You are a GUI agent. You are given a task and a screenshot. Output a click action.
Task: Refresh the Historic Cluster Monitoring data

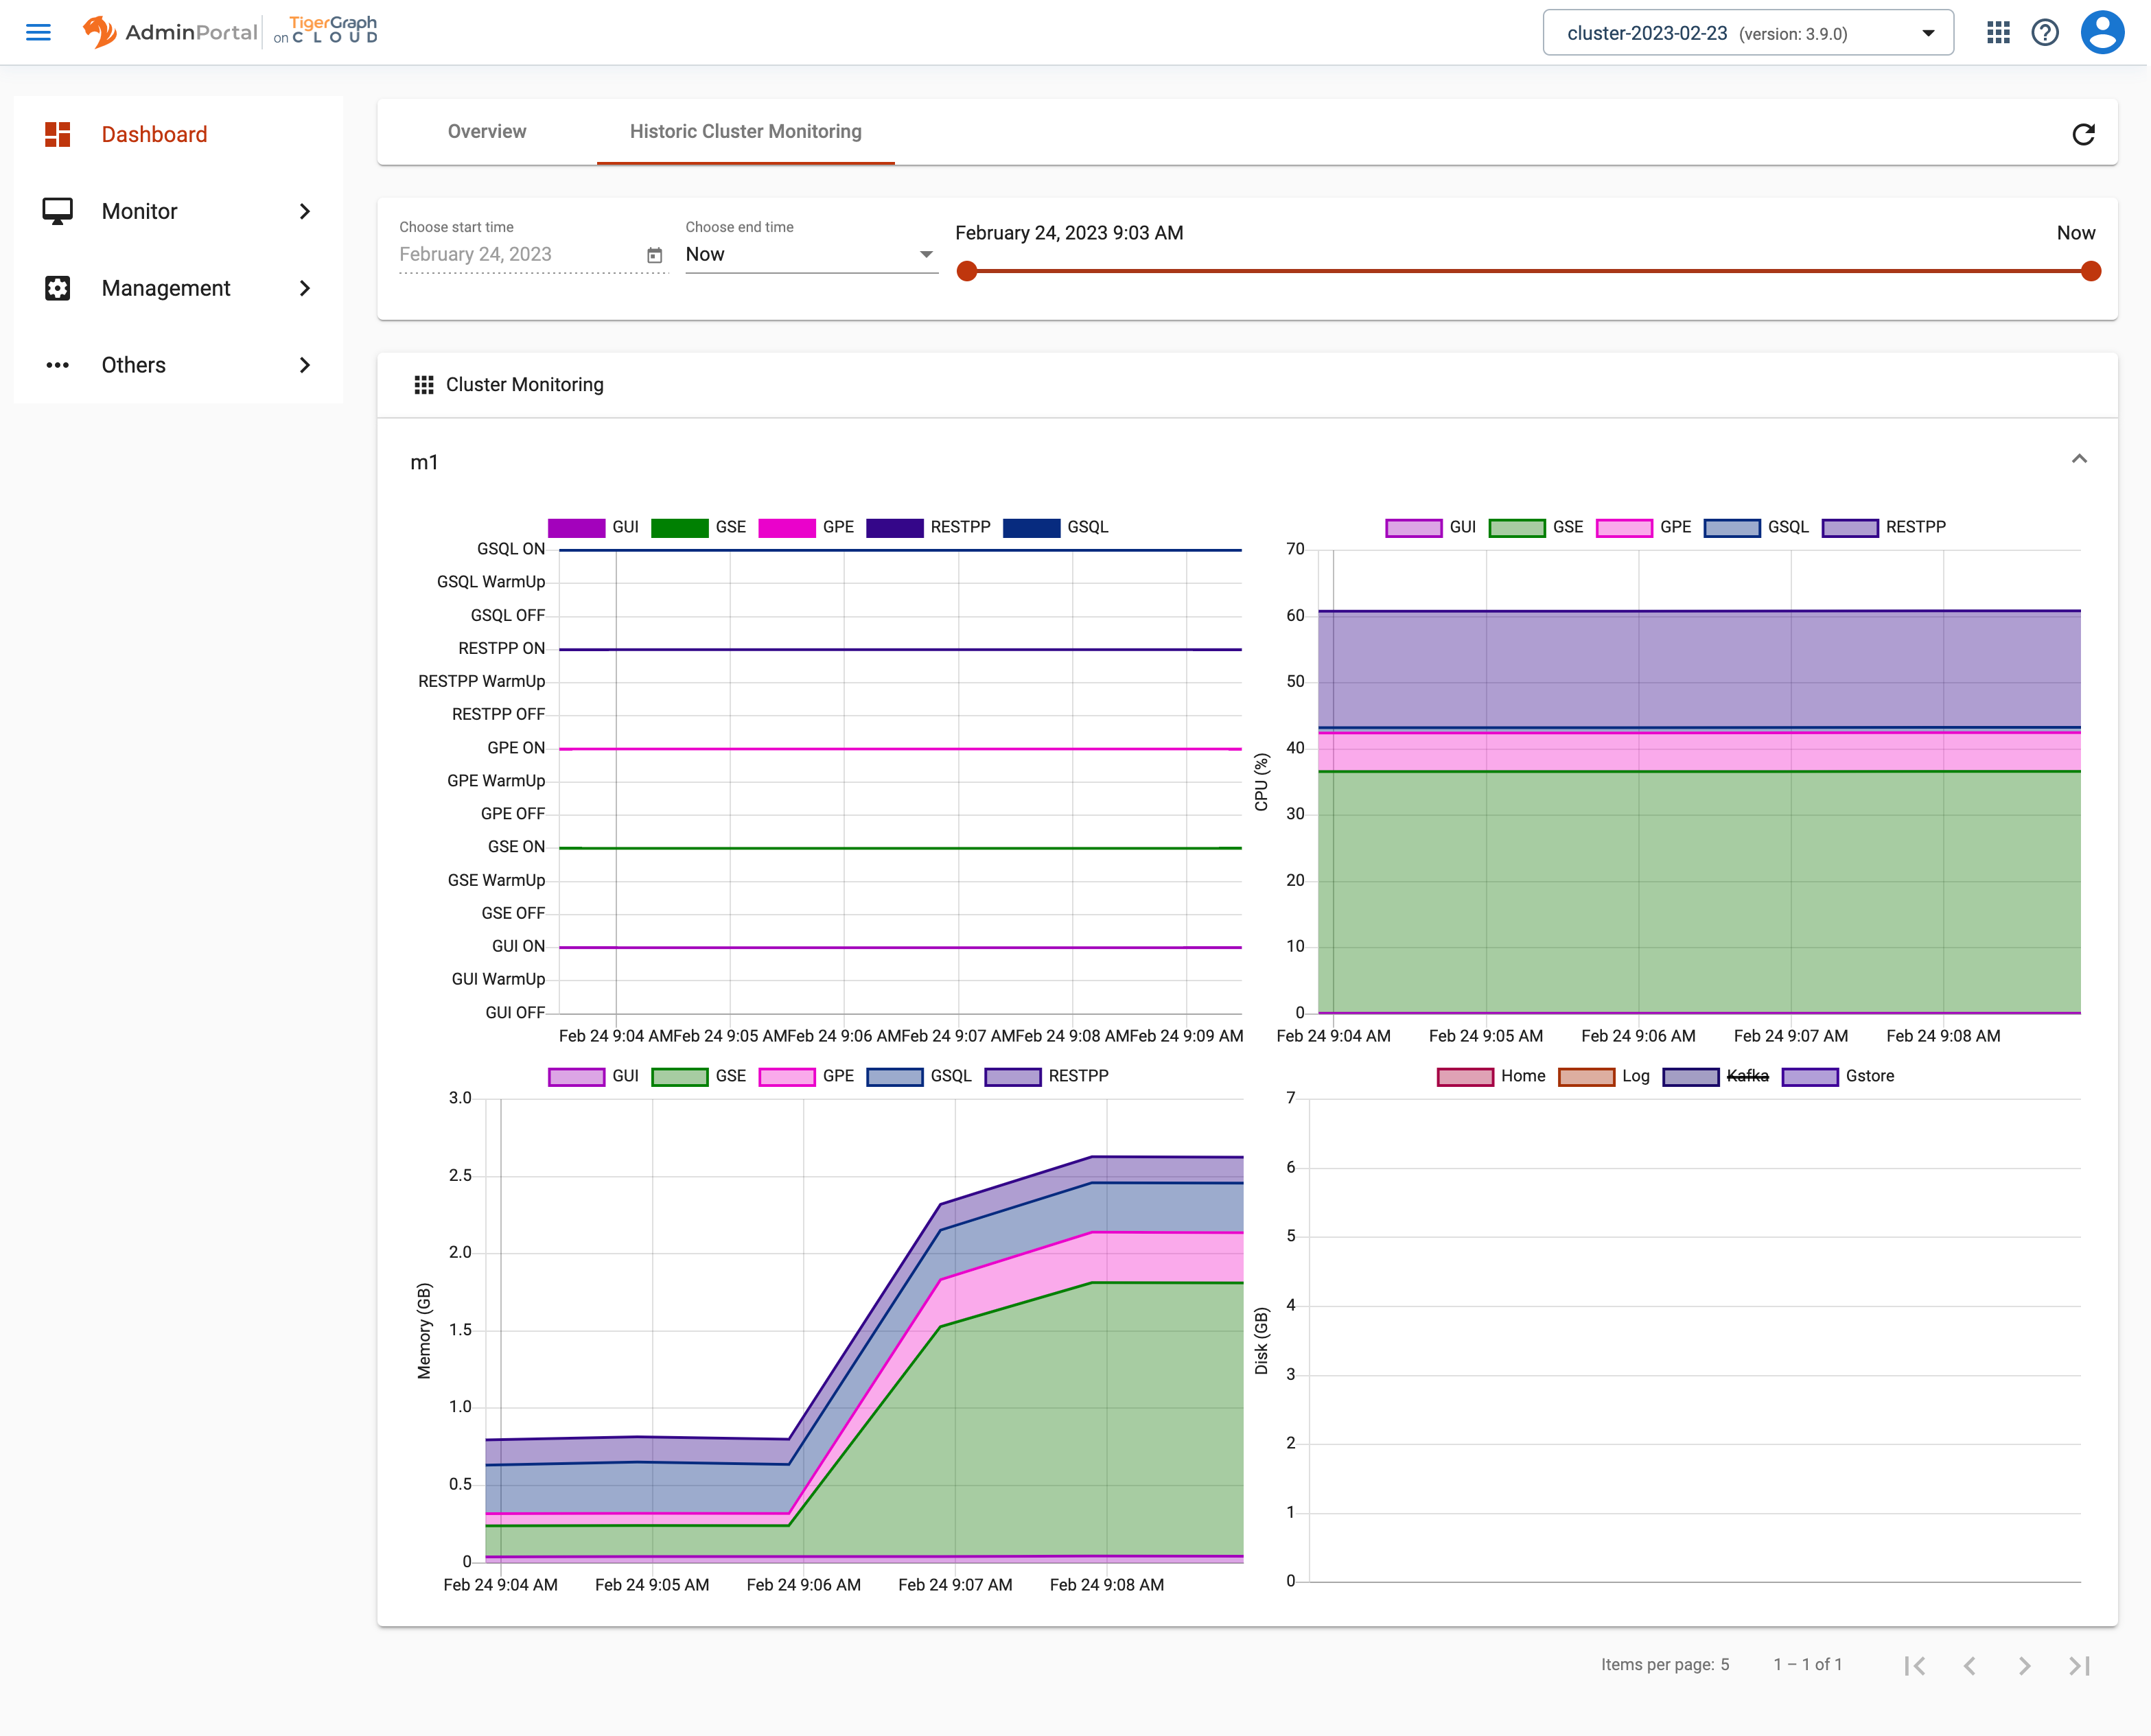(x=2084, y=133)
